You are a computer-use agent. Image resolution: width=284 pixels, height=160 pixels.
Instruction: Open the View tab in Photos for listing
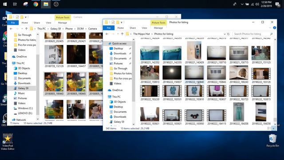point(144,28)
